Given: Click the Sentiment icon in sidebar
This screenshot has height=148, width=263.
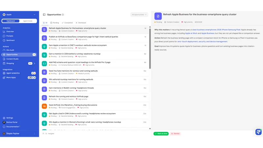Looking at the screenshot, I should 4,40.
